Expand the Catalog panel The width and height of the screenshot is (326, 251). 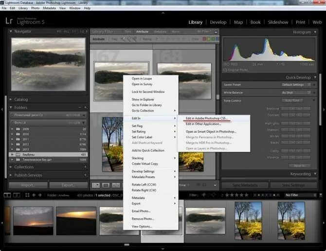11,99
